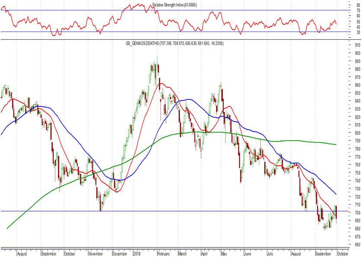
Task: Select the December label on the time axis
Action: (x=120, y=254)
